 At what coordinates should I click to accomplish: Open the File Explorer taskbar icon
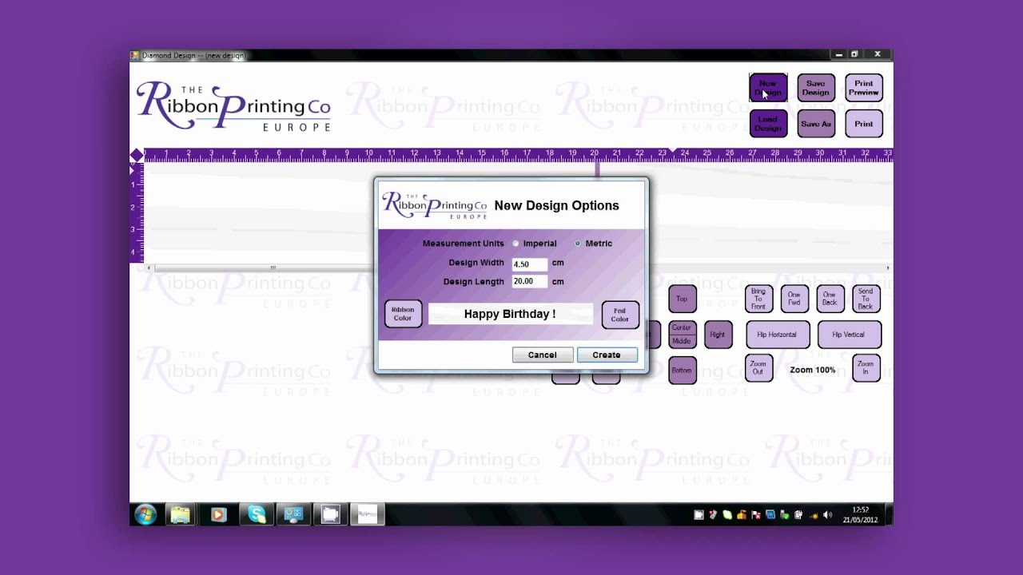(x=181, y=515)
